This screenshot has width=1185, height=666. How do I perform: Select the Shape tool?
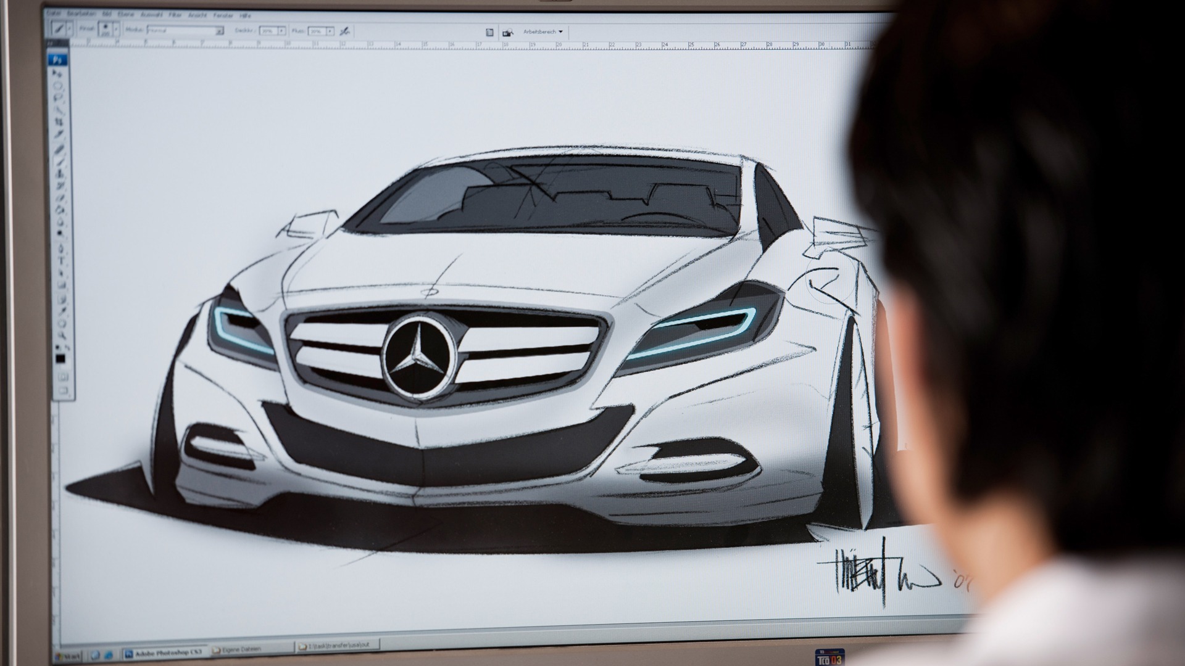point(62,285)
